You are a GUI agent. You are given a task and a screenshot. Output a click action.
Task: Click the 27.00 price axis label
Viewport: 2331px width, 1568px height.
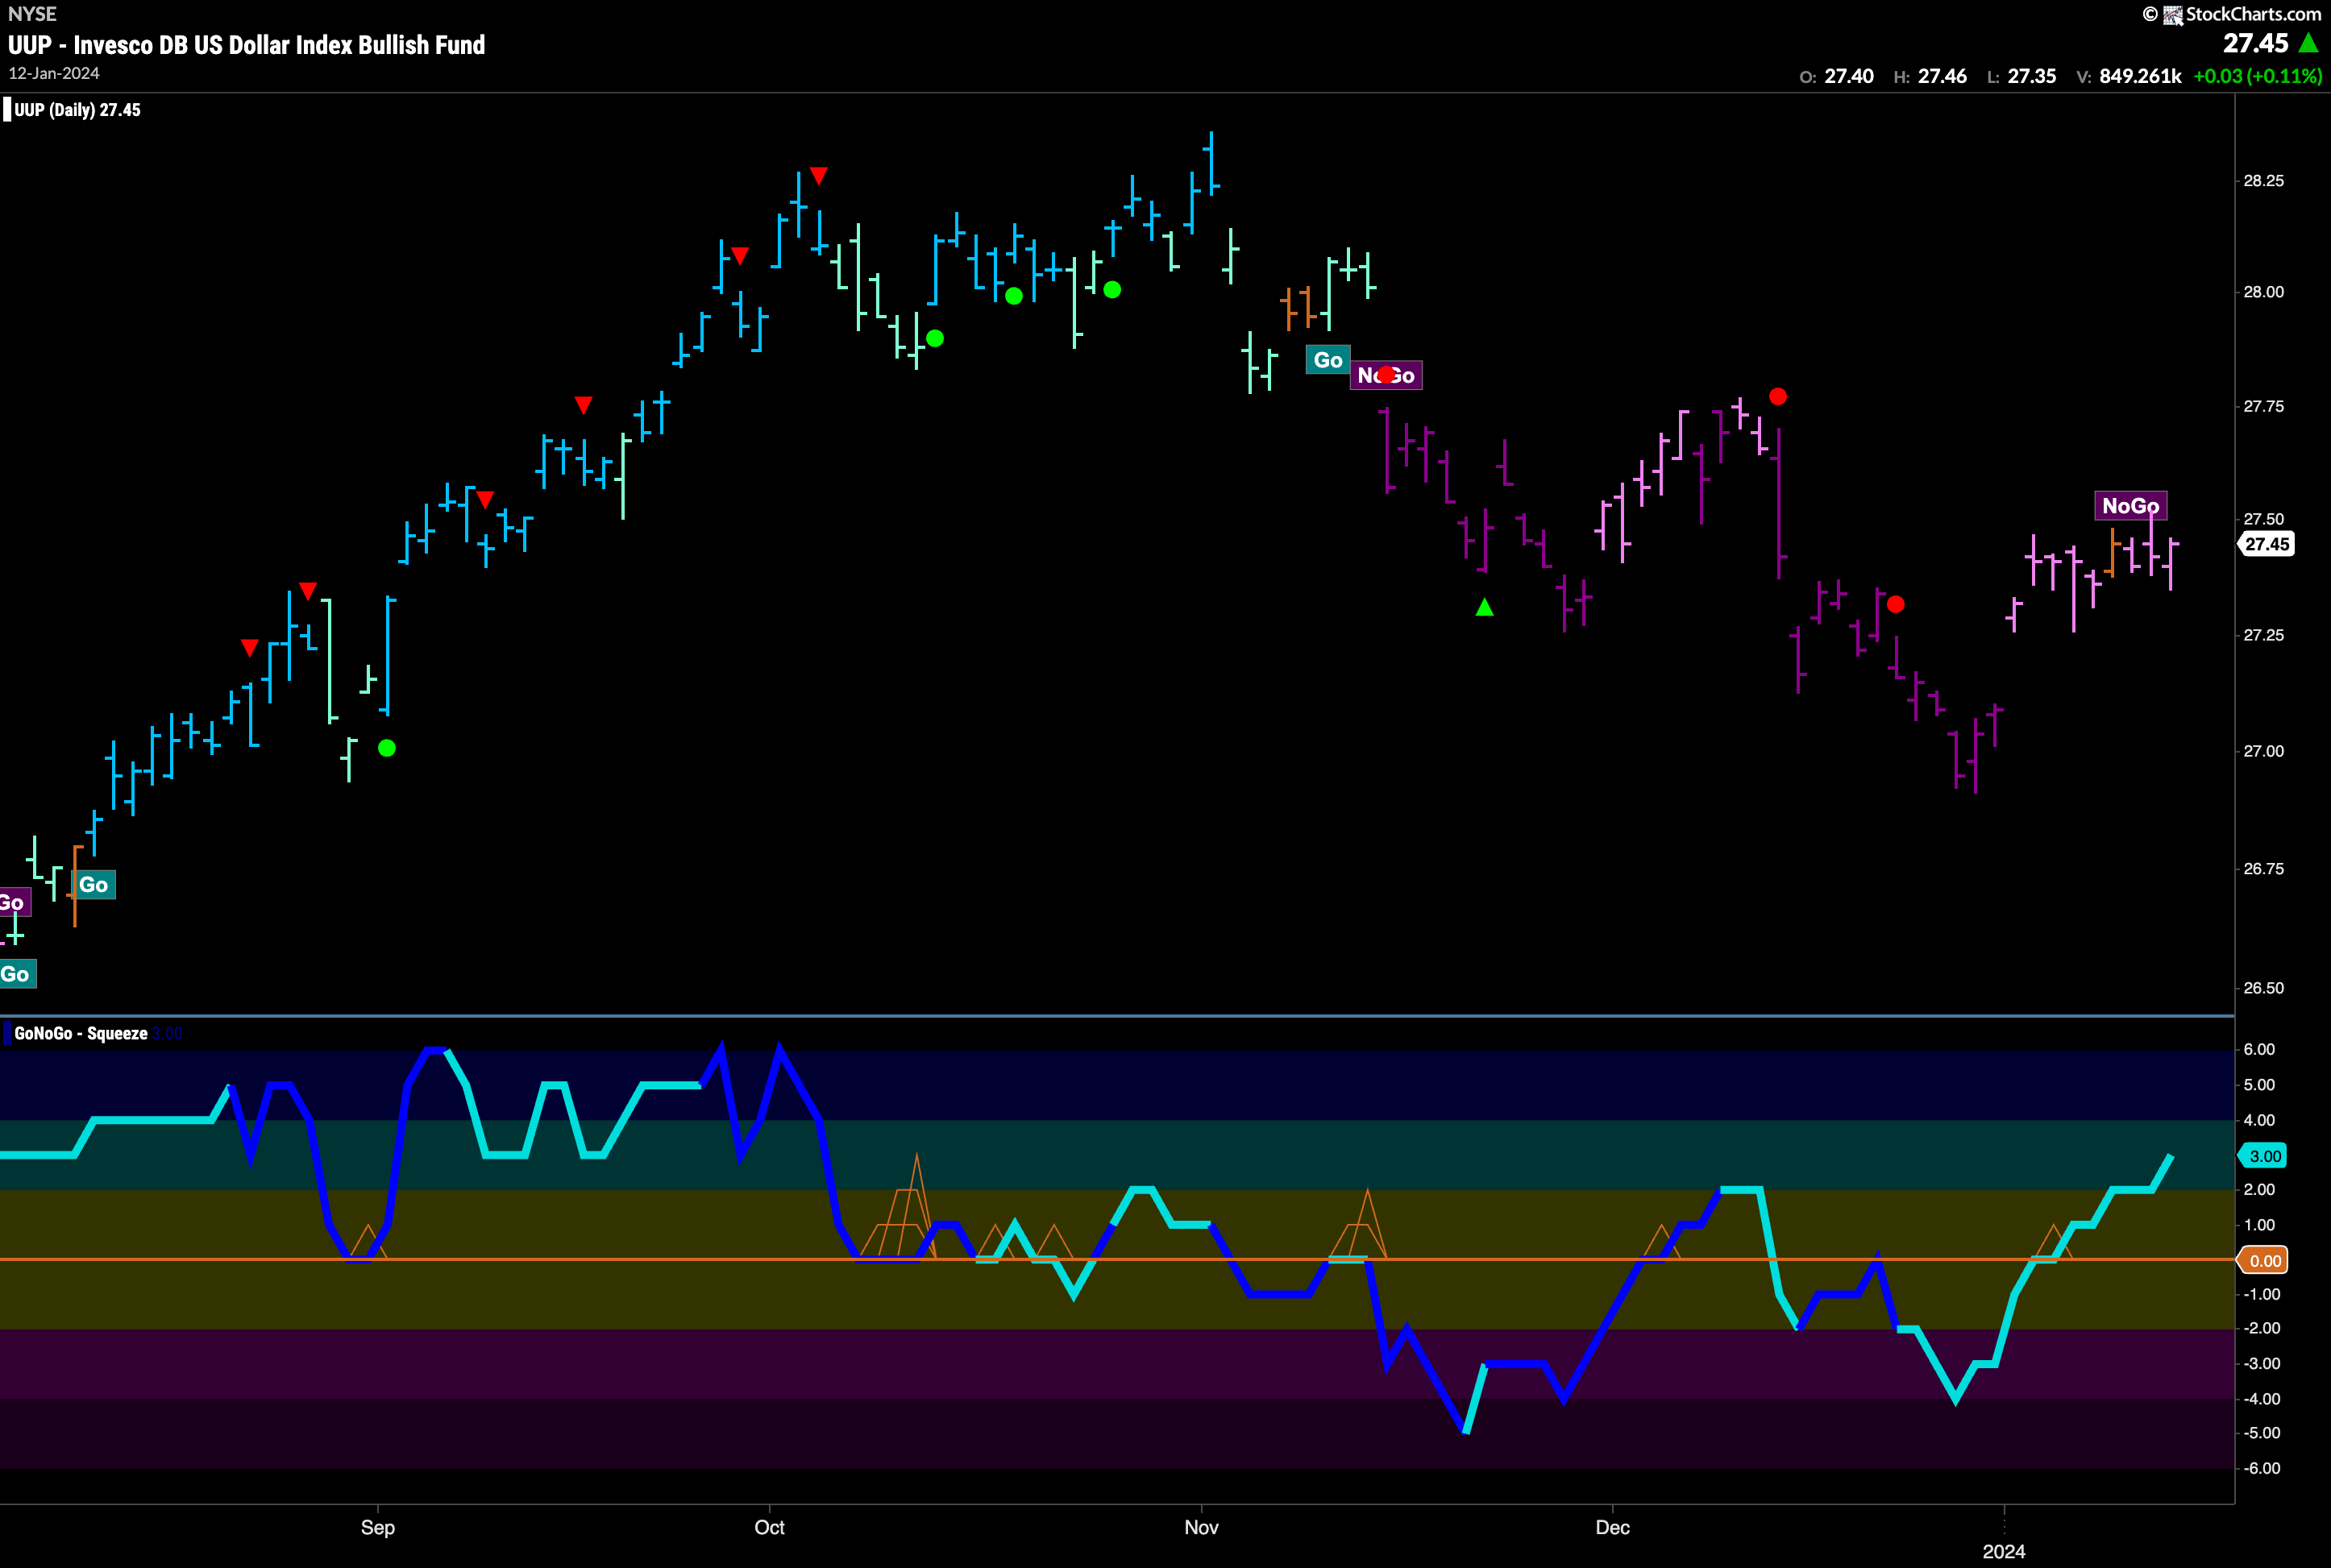(2264, 751)
